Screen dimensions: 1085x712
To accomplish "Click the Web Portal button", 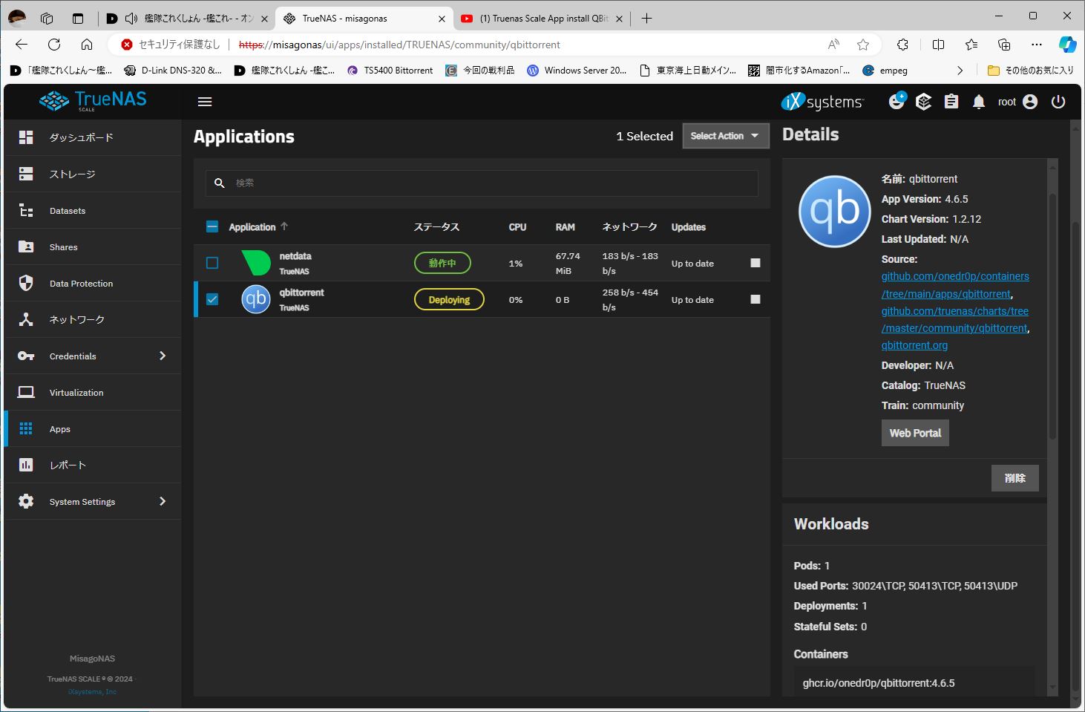I will click(915, 433).
